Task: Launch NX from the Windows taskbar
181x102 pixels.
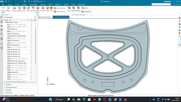Action: coord(126,99)
